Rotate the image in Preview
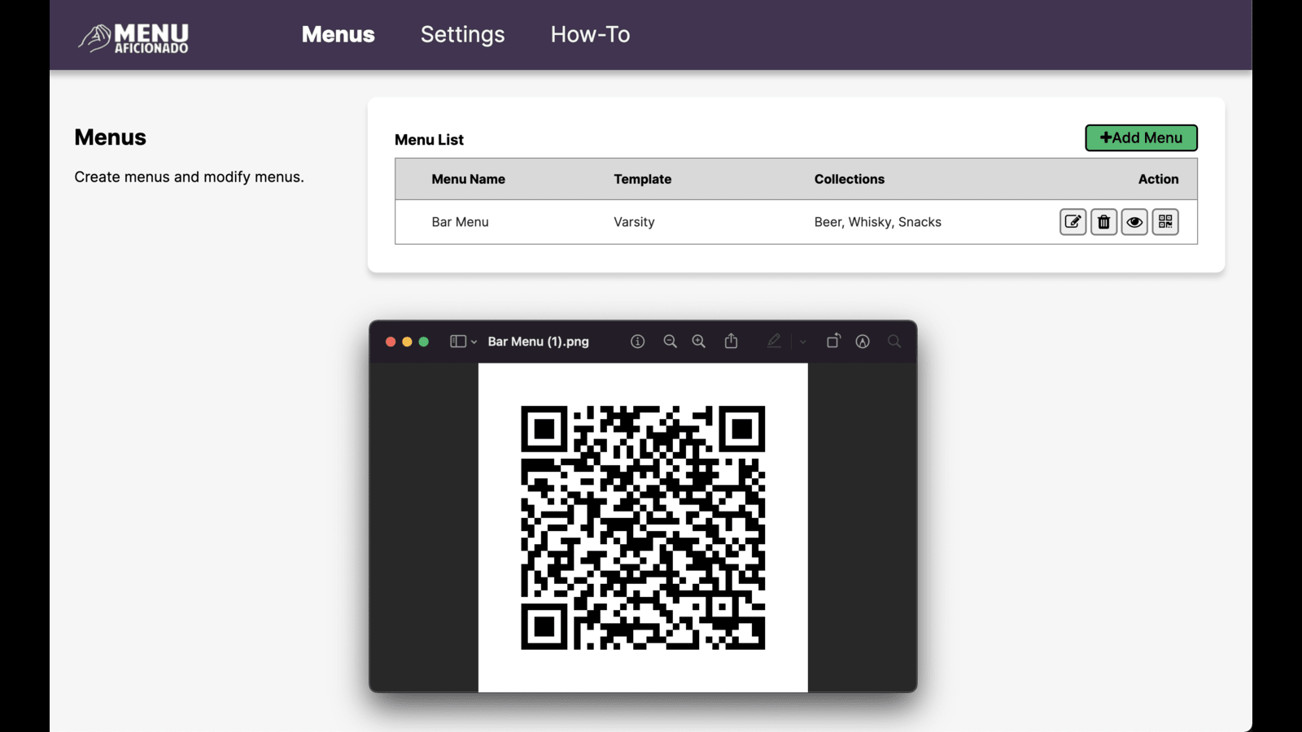 pos(833,341)
